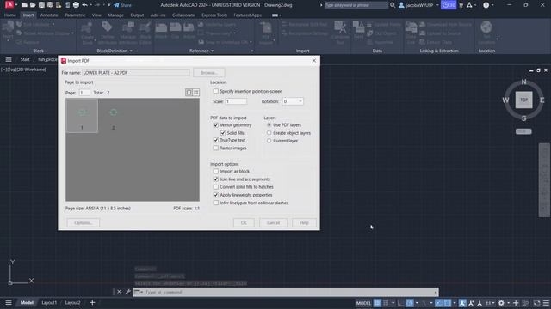Click OK in Import PDF dialog
Screen dimensions: 551x309
click(244, 223)
